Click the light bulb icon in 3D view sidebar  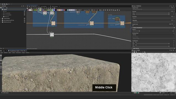[1, 57]
